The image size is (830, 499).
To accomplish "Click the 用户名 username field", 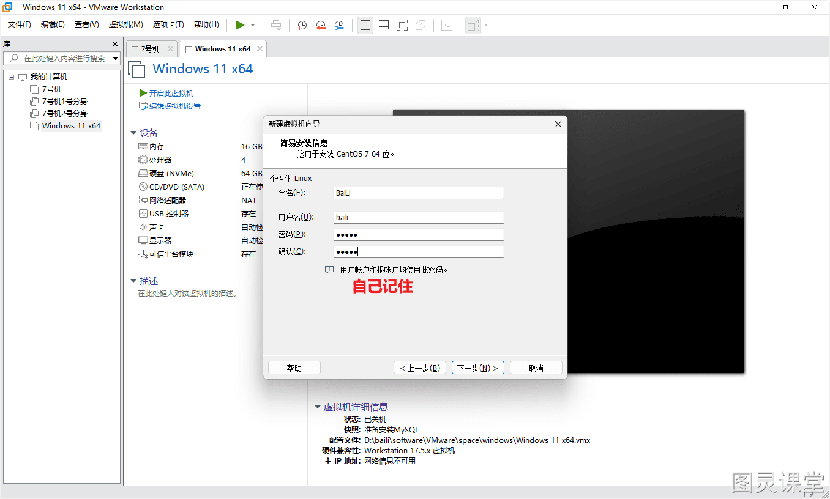I will pyautogui.click(x=419, y=217).
